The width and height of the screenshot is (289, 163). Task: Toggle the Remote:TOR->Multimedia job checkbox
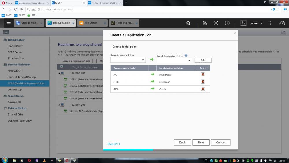click(65, 111)
